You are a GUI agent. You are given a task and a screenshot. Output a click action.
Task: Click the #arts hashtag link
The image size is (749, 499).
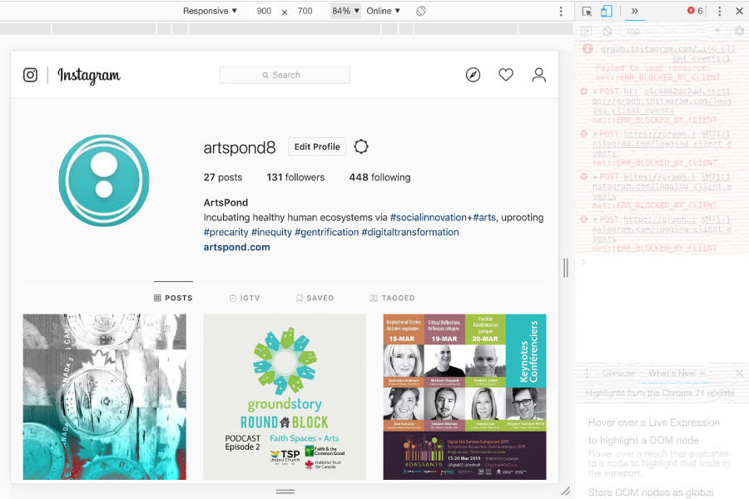coord(484,217)
